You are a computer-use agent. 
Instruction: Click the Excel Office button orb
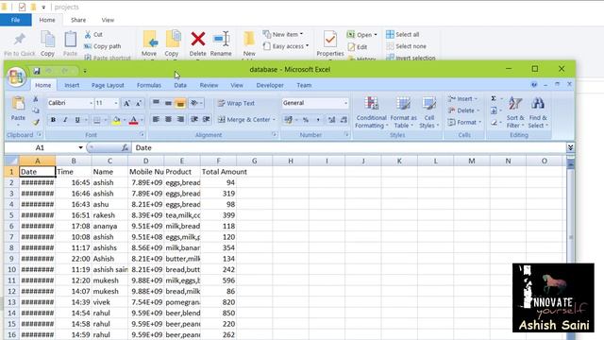[16, 76]
